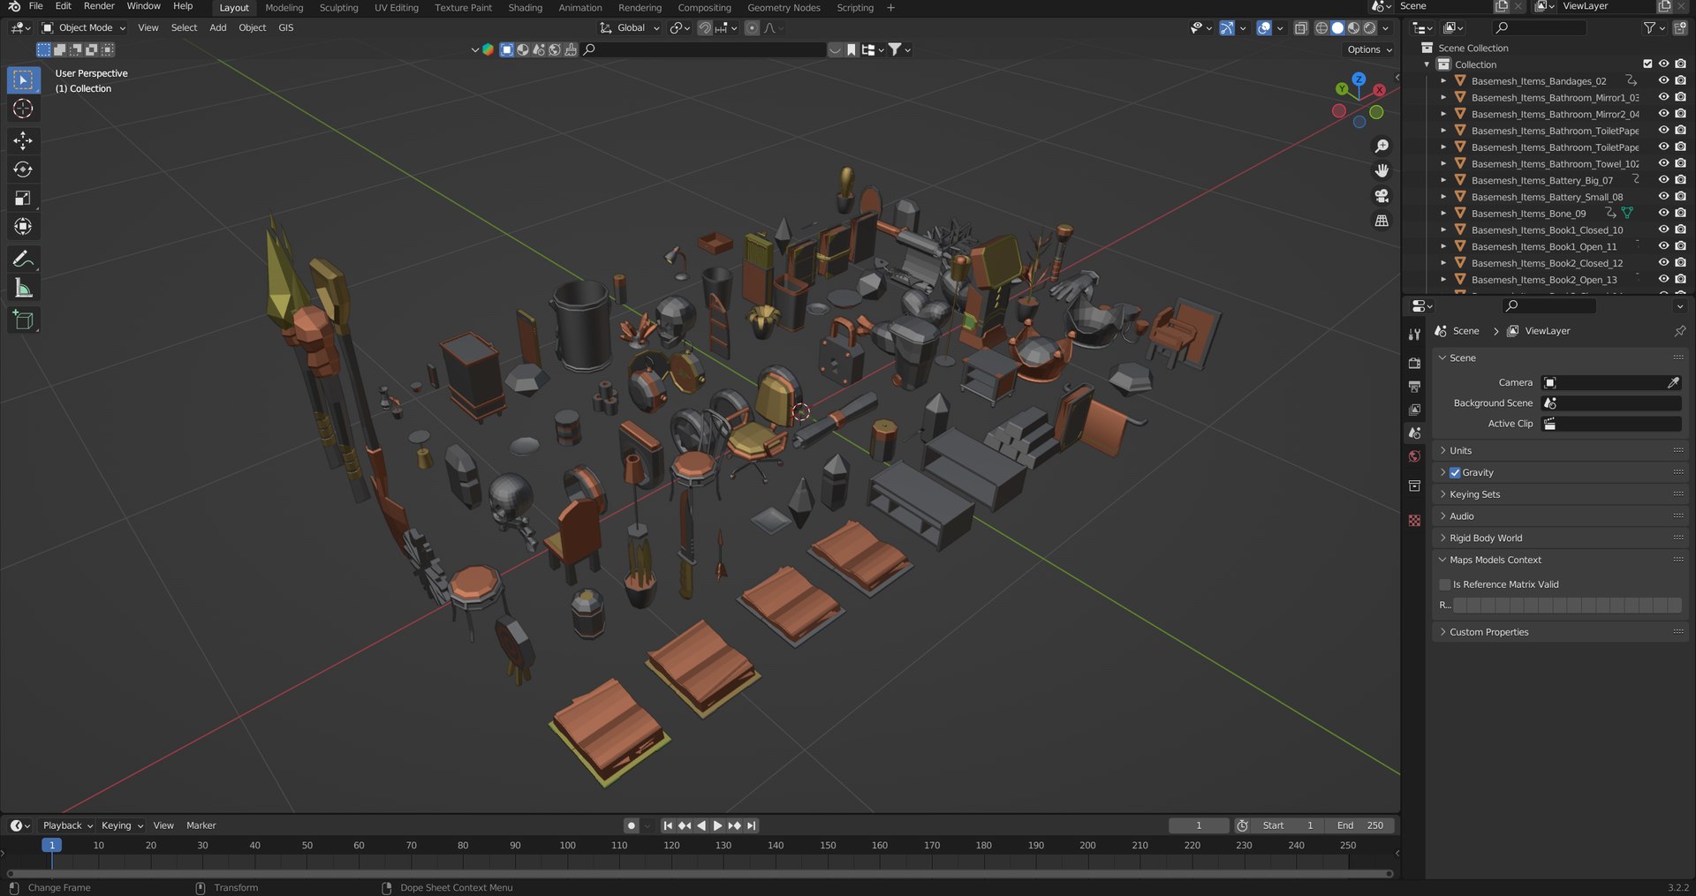Activate the Move tool
This screenshot has height=896, width=1696.
pyautogui.click(x=23, y=140)
